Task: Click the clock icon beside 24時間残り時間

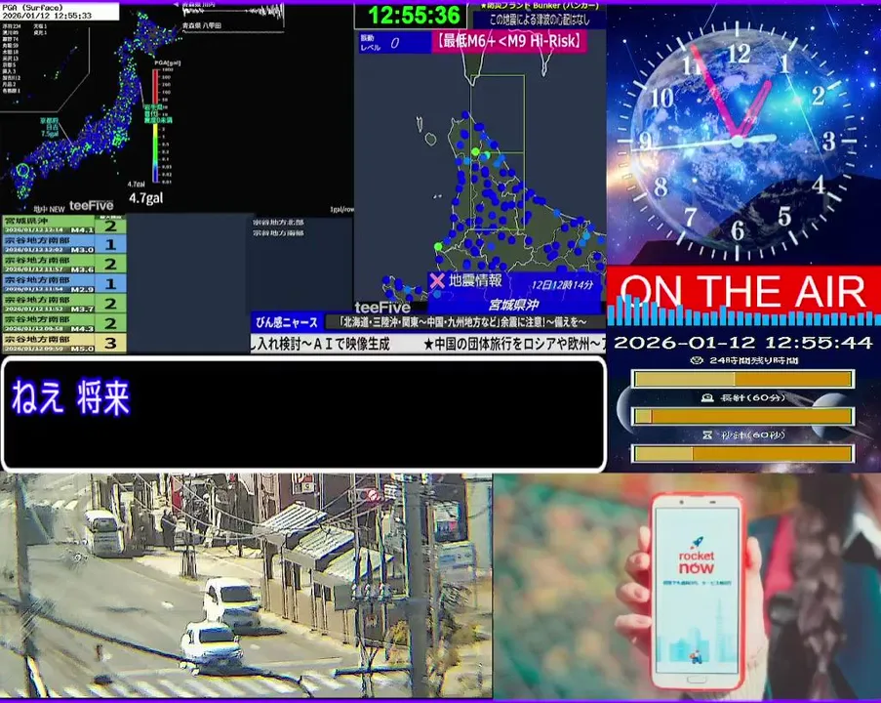Action: (697, 360)
